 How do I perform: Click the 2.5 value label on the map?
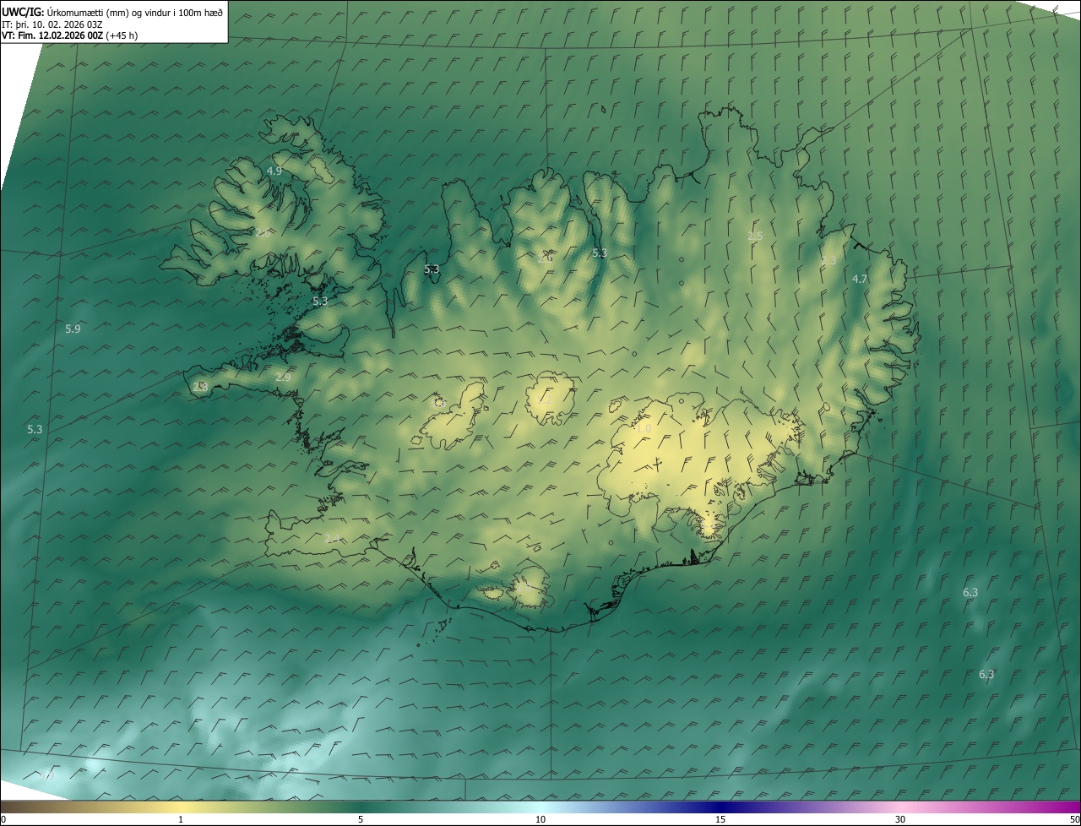click(x=755, y=236)
